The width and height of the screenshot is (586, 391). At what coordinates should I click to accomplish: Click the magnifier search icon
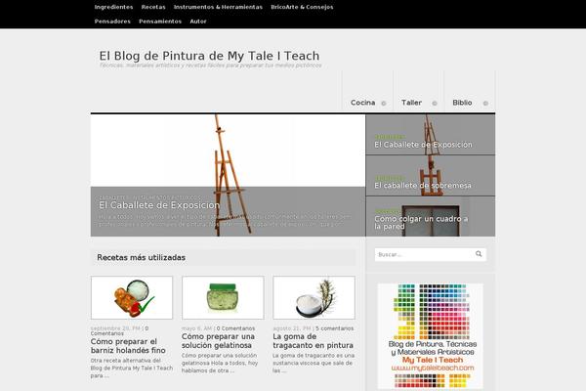pos(479,254)
